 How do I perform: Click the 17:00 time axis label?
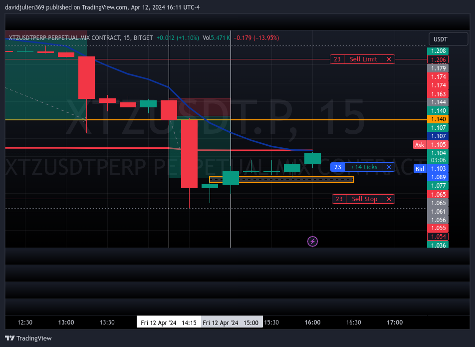[x=395, y=323]
